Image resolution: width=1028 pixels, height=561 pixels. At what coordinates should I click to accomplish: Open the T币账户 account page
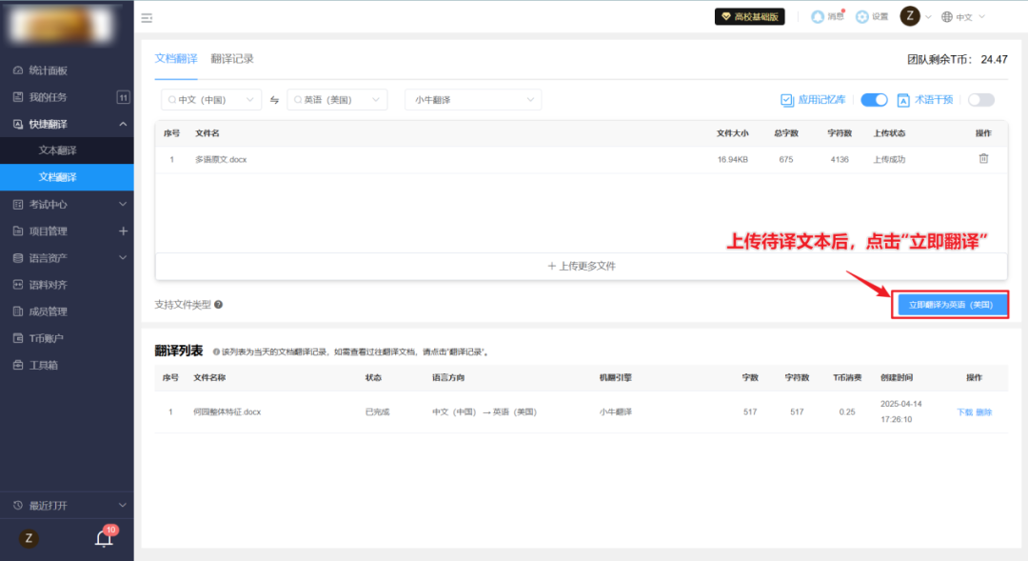tap(46, 337)
